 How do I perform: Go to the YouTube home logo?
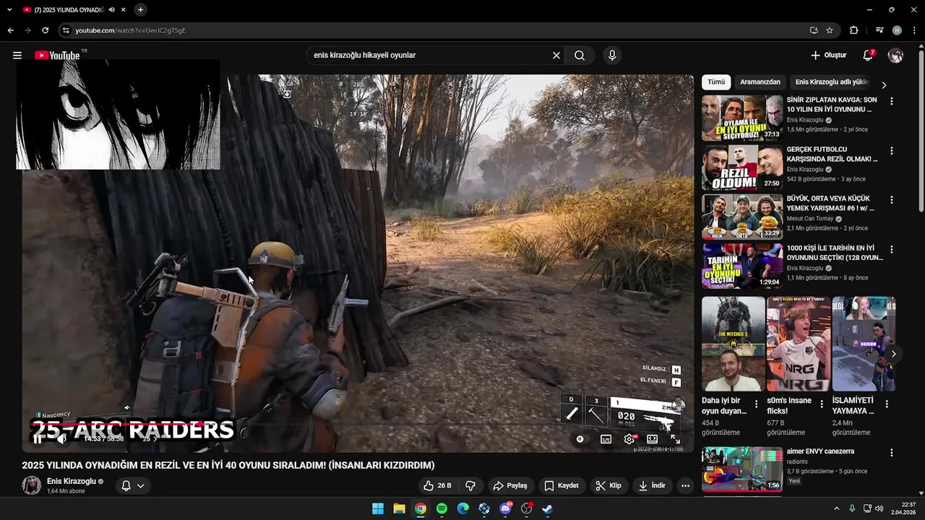pos(57,56)
